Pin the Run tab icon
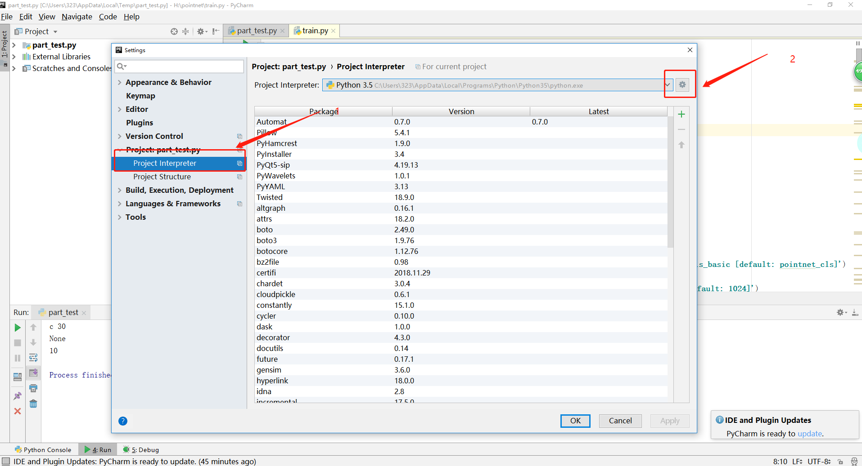The image size is (862, 466). tap(18, 396)
